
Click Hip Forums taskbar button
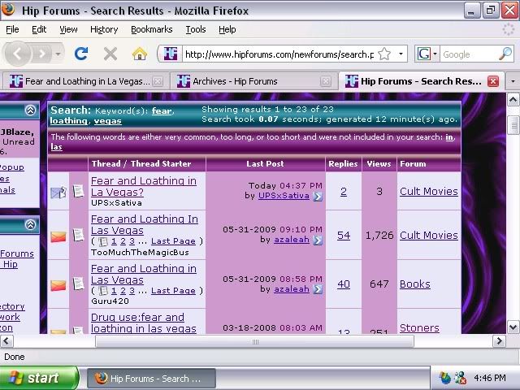(x=152, y=379)
